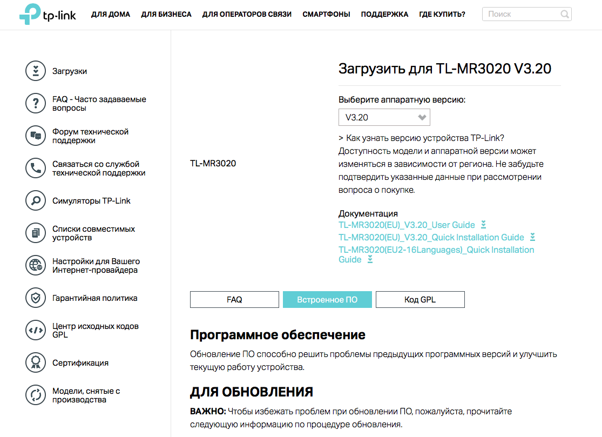Open FAQ - Часто задаваемые вопросы sidebar link

(99, 103)
